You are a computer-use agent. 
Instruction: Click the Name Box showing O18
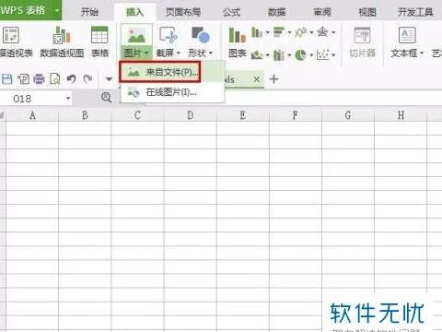[32, 99]
